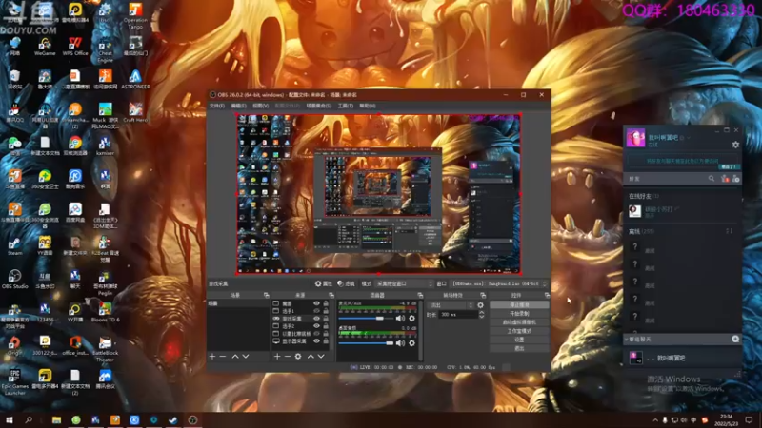The height and width of the screenshot is (428, 762).
Task: Mute the desktop audio speaker icon
Action: pyautogui.click(x=400, y=343)
